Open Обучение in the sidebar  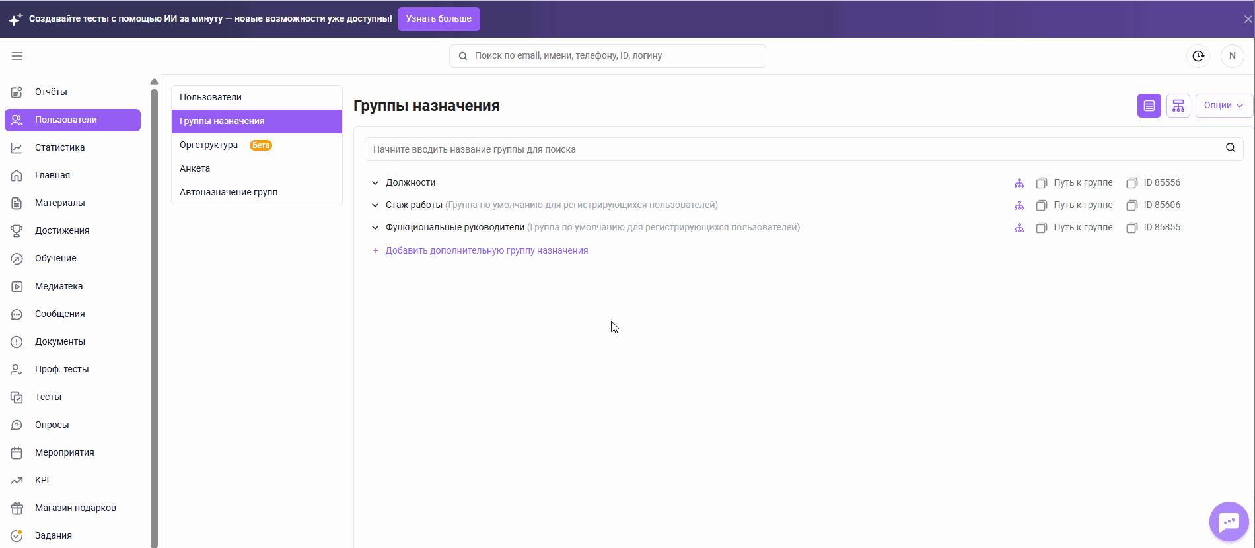point(73,258)
